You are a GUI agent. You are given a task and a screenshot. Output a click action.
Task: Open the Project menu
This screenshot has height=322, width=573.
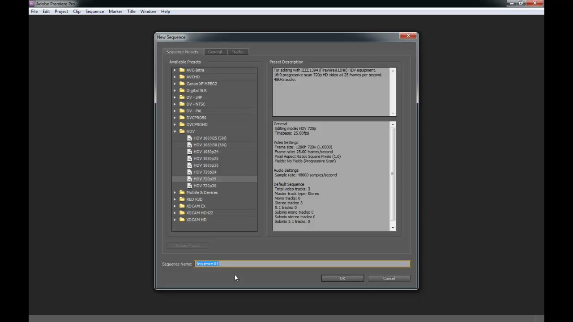(61, 11)
